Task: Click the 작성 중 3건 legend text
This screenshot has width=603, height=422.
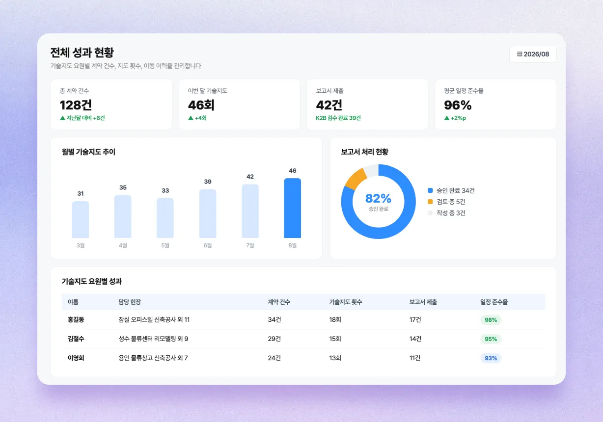Action: [451, 213]
